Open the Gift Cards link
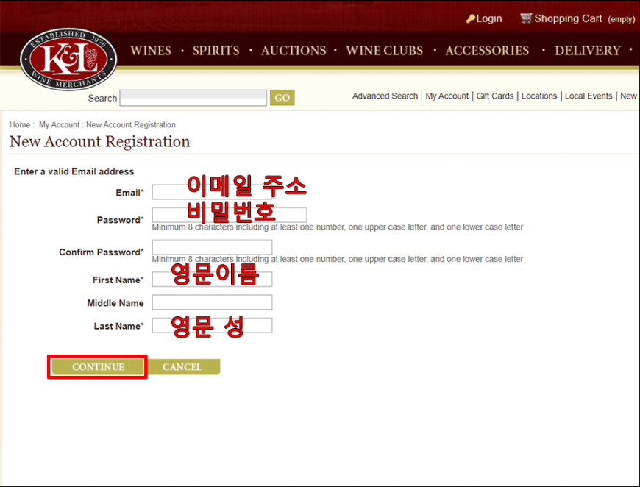Image resolution: width=640 pixels, height=487 pixels. (x=494, y=96)
